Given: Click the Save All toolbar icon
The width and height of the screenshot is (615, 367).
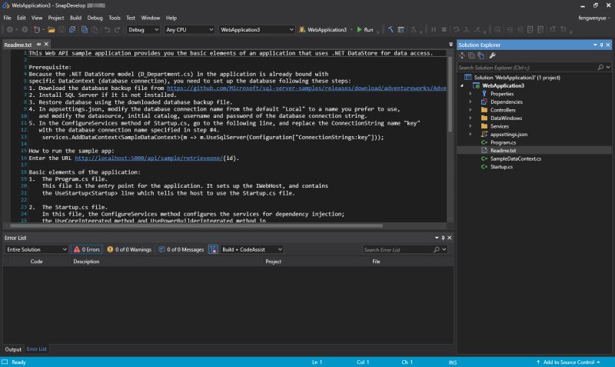Looking at the screenshot, I should [x=72, y=29].
